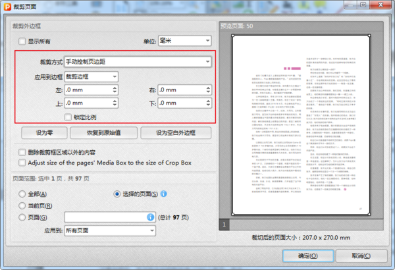Expand the 应用到边框 dropdown
Screen dimensions: 395x270
point(92,76)
